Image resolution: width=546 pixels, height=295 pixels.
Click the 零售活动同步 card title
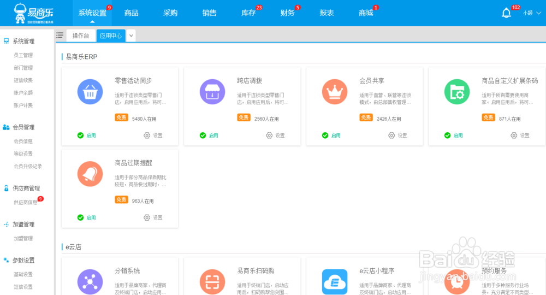pos(134,81)
